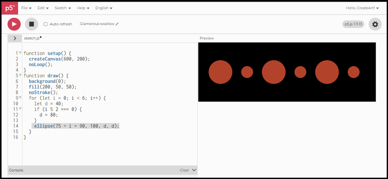Click the p5* logo home icon
Screen dimensions: 388x179
(10, 8)
